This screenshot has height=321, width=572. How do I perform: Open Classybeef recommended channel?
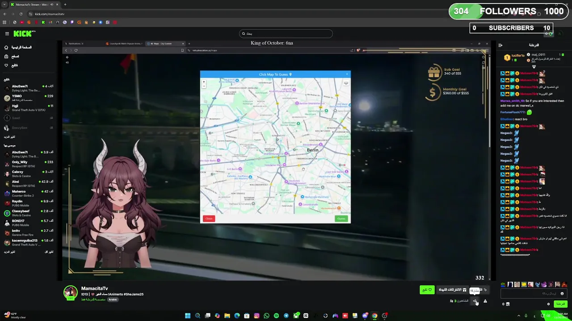pos(29,213)
